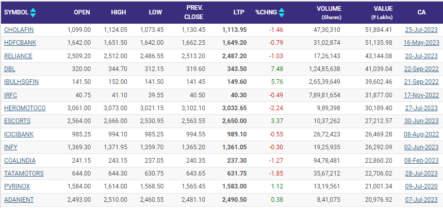Click the sort arrows beside SYMBOL header
Image resolution: width=443 pixels, height=208 pixels.
pyautogui.click(x=33, y=12)
